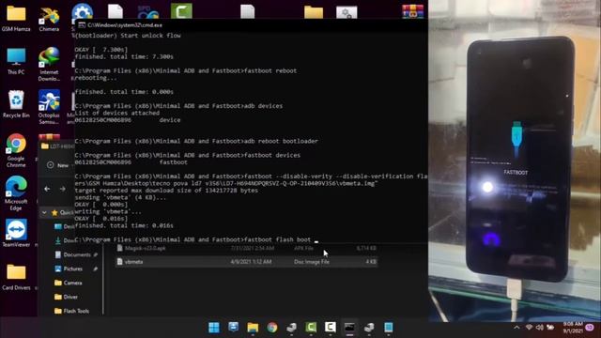Open File Explorer from the taskbar

click(253, 328)
